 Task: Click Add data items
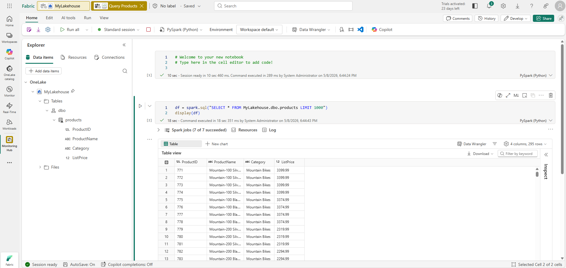point(43,71)
